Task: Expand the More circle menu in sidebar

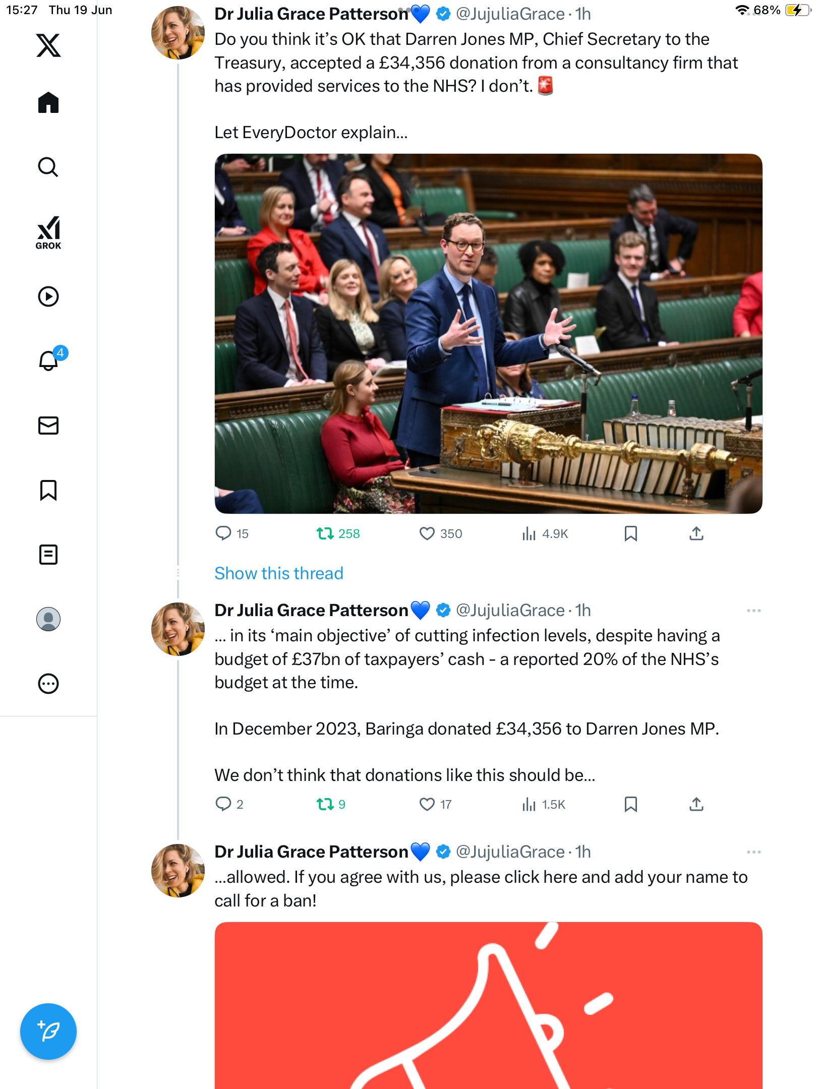Action: (48, 684)
